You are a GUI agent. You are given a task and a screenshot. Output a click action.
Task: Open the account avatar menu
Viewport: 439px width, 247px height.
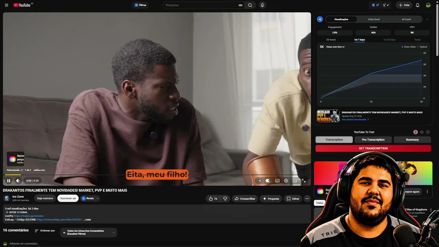428,5
